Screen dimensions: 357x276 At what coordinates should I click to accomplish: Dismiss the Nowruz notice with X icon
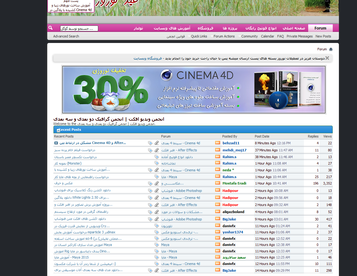(327, 58)
